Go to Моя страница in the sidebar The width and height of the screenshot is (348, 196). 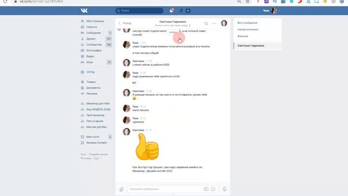95,21
